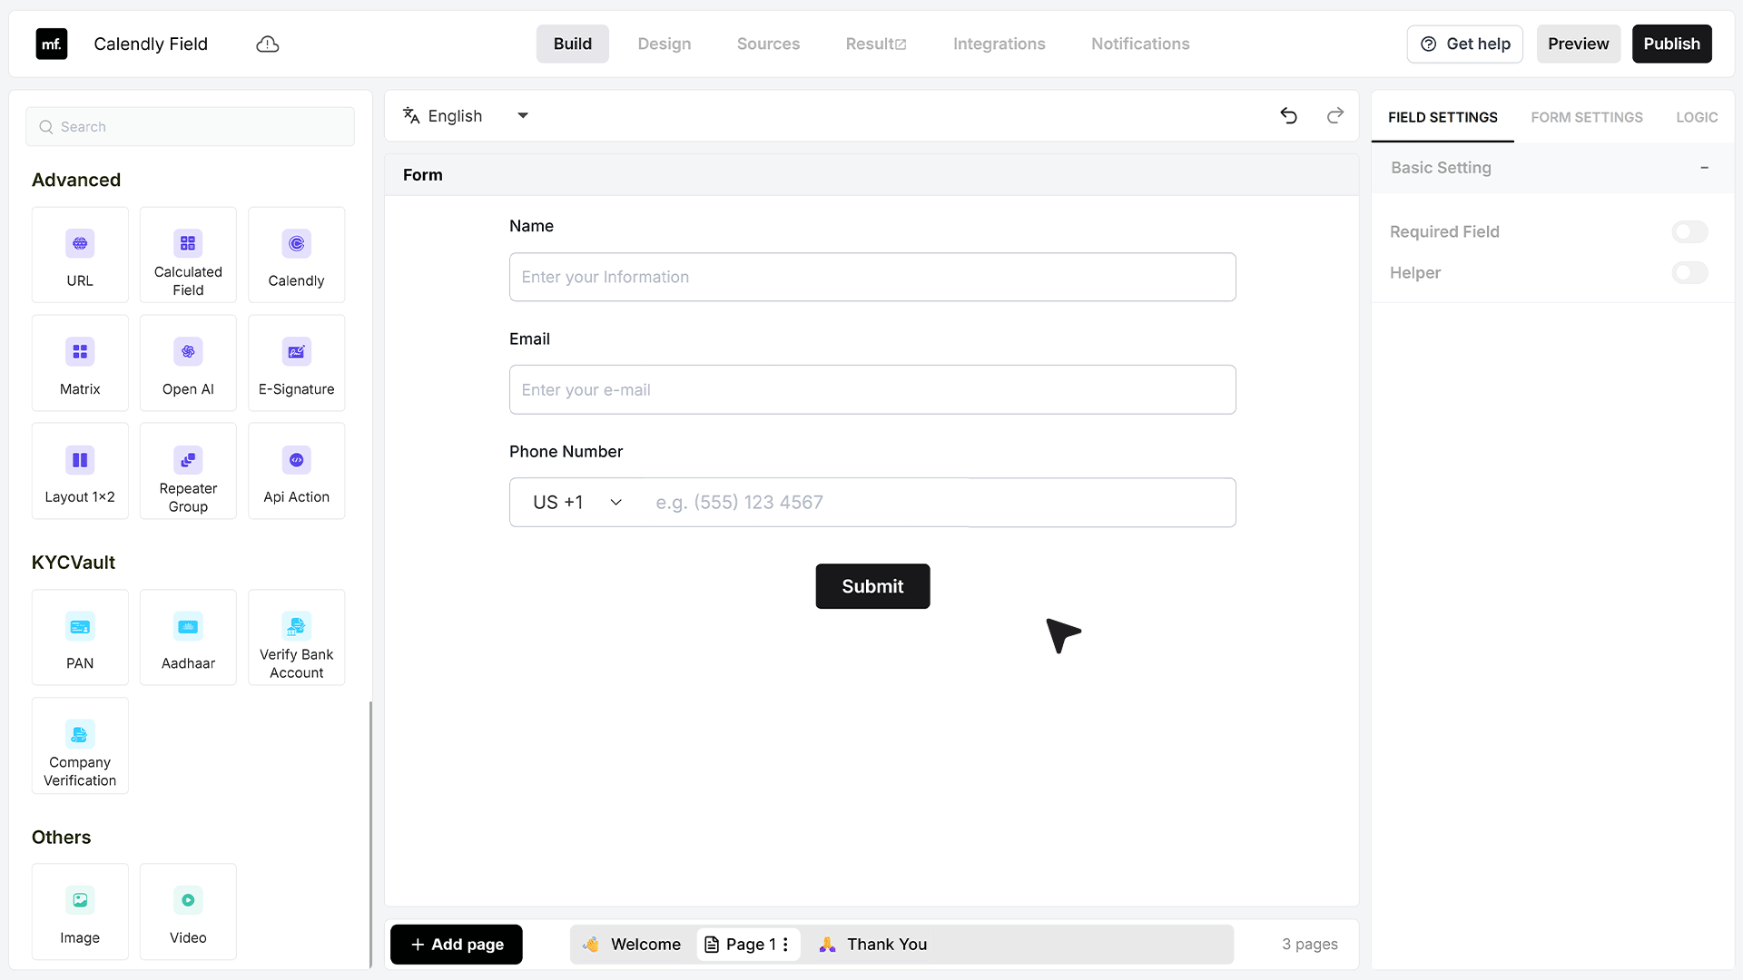The image size is (1743, 980).
Task: Add the Video element
Action: 188,912
